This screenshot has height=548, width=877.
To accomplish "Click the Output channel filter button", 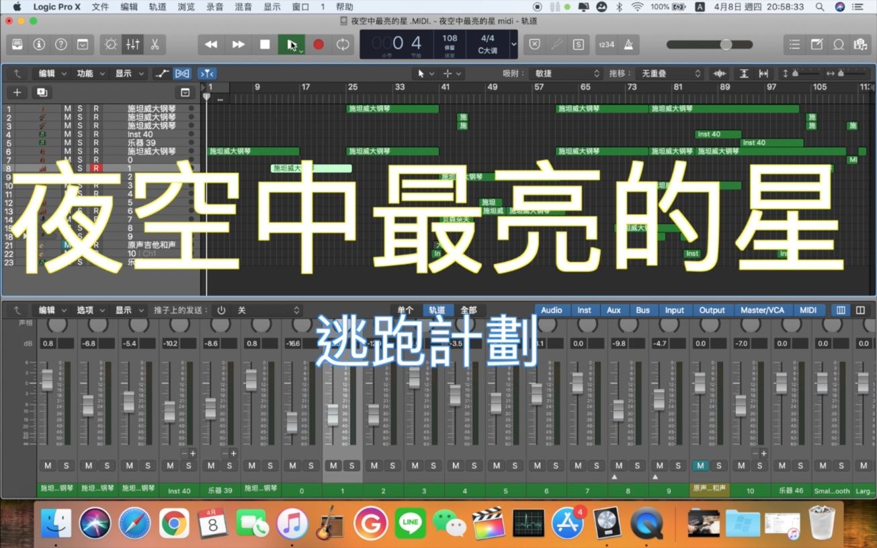I will click(x=712, y=310).
